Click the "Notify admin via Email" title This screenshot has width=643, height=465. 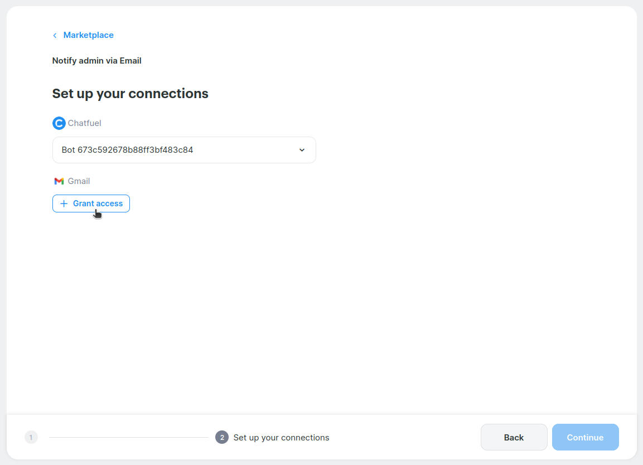point(96,61)
